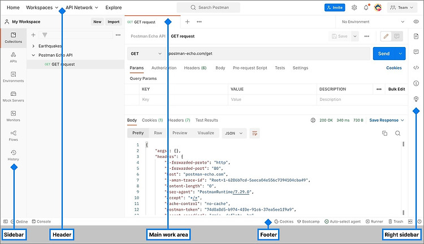Viewport: 424px width, 244px height.
Task: Search within the response body
Action: [397, 133]
